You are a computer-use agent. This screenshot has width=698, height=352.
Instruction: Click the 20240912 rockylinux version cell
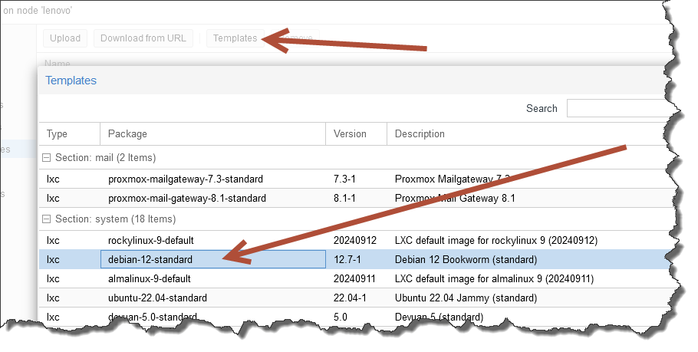[355, 241]
